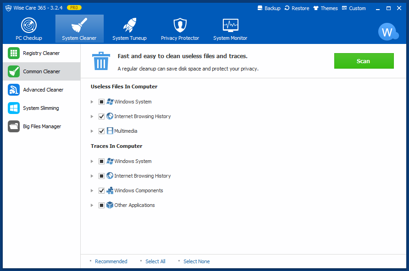Click the System Slimming Windows icon
The height and width of the screenshot is (271, 409).
click(14, 108)
